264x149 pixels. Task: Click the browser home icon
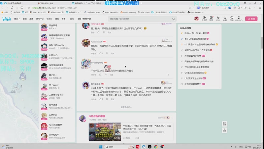coord(17,8)
